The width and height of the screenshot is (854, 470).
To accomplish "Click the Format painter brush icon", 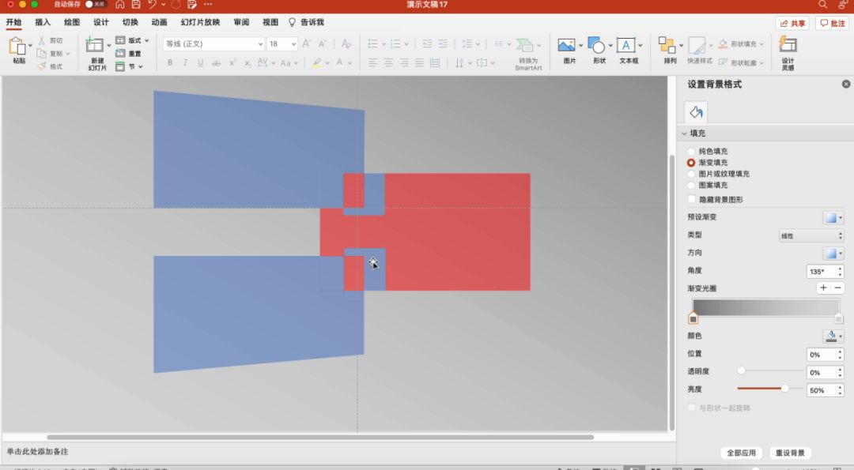I will [41, 66].
